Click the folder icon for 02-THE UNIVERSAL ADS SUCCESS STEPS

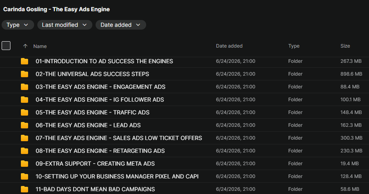[x=24, y=74]
